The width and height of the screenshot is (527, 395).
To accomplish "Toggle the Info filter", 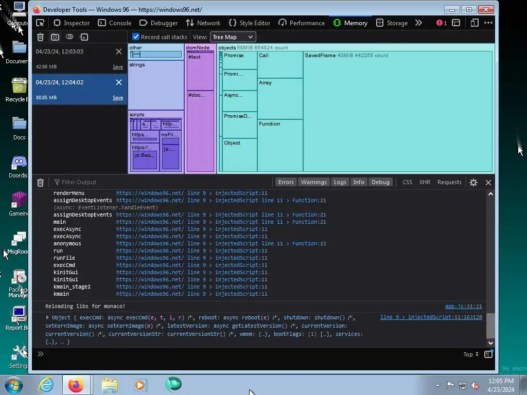I will [x=359, y=182].
